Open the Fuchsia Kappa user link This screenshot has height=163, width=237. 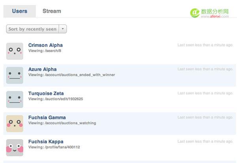coord(46,142)
